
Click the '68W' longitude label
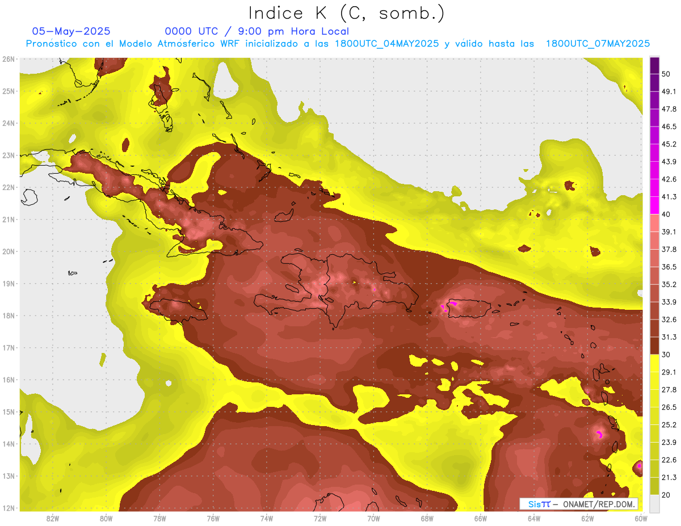point(427,518)
